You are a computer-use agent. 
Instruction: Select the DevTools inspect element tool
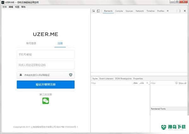point(94,11)
